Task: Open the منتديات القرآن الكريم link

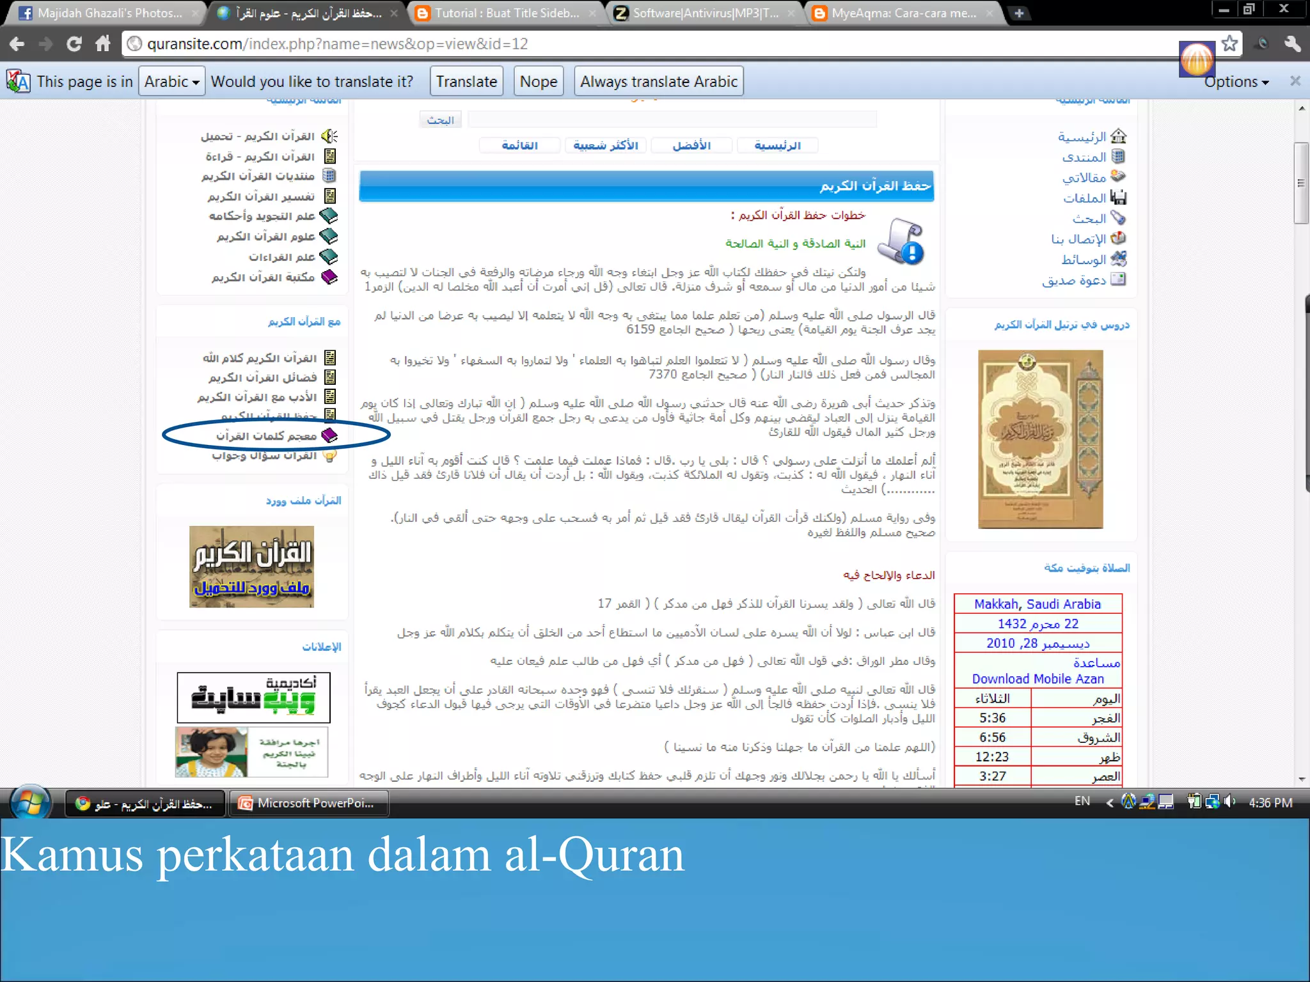Action: pyautogui.click(x=258, y=176)
